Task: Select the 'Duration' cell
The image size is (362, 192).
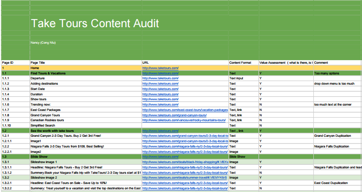Action: tap(86, 94)
